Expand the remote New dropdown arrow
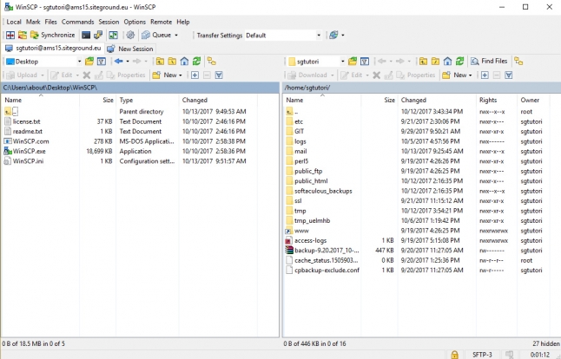Image resolution: width=561 pixels, height=359 pixels. pos(471,75)
